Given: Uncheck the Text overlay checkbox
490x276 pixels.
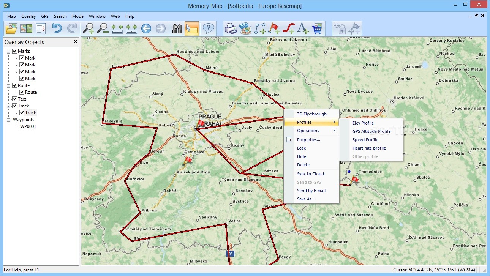Looking at the screenshot, I should (15, 99).
